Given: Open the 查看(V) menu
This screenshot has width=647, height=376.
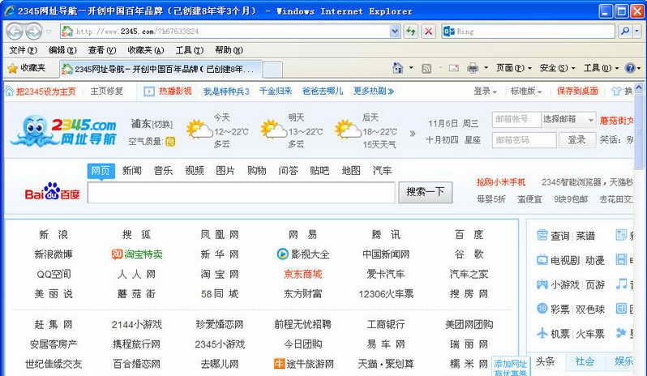Looking at the screenshot, I should pos(102,50).
